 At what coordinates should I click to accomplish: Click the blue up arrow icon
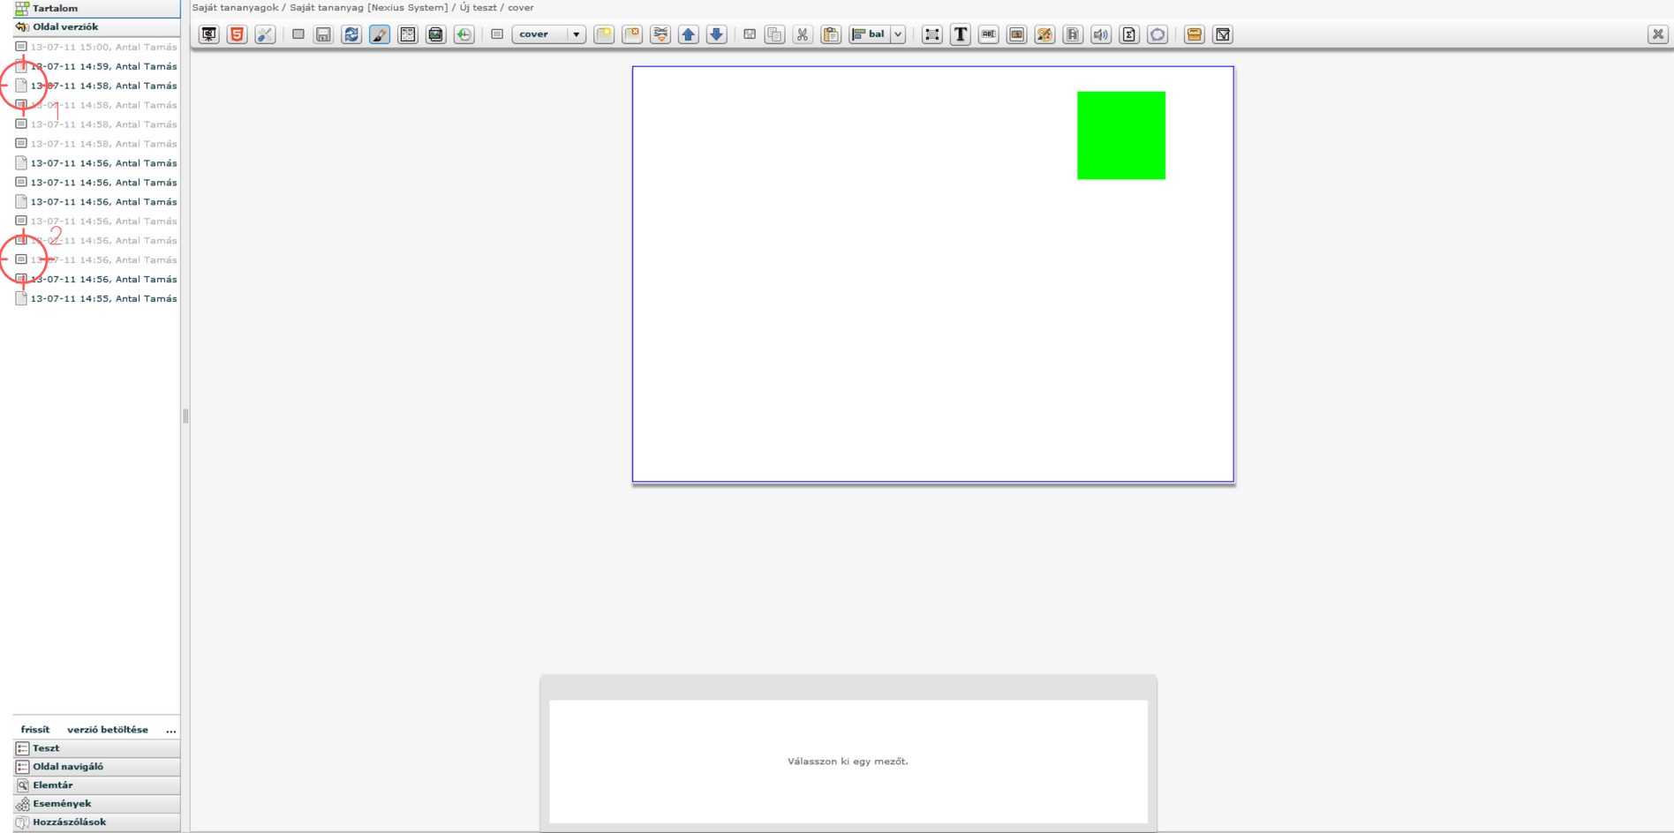click(689, 34)
